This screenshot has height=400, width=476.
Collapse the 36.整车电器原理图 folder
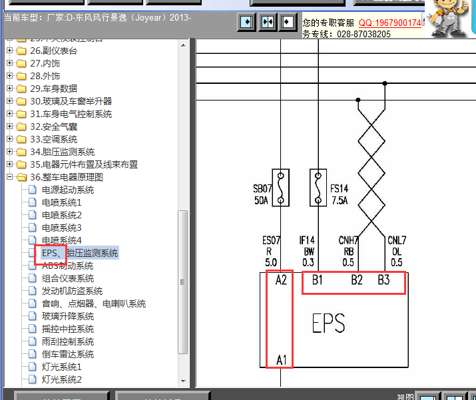[x=9, y=176]
